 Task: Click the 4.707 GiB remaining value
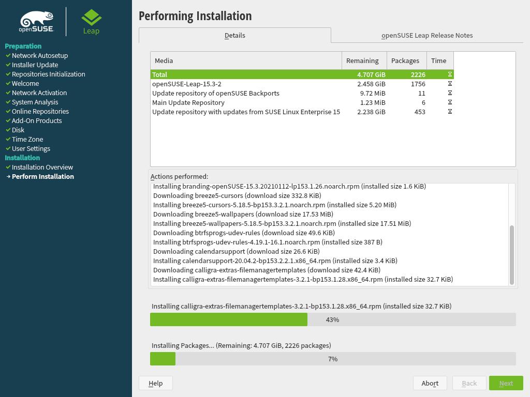[371, 74]
